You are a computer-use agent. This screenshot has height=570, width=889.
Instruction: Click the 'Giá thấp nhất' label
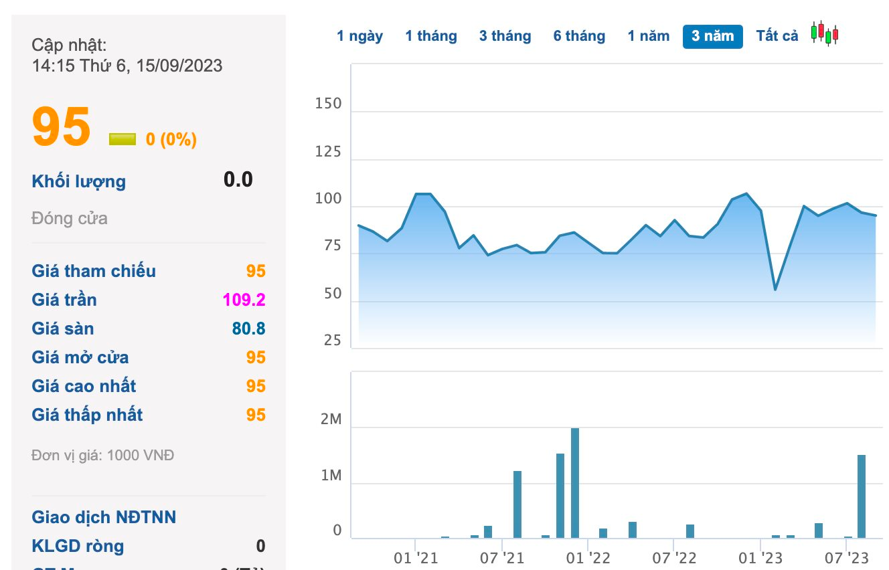(x=87, y=415)
